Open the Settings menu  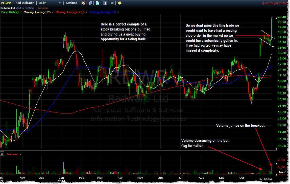coord(71,3)
